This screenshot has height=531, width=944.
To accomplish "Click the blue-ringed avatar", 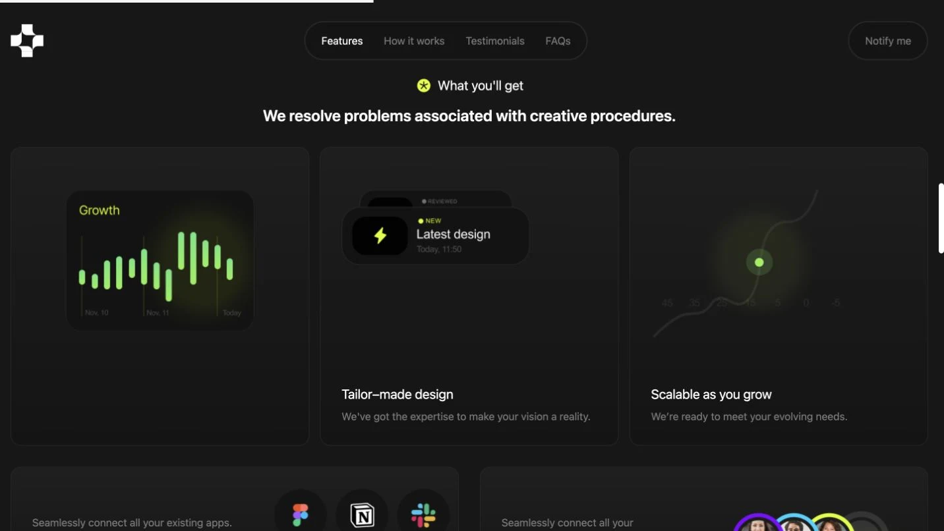I will [x=795, y=524].
